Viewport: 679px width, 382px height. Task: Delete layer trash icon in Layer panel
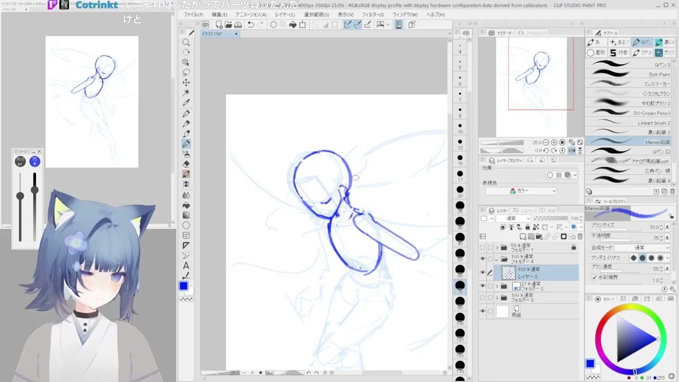coord(580,237)
